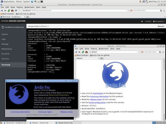Click Home icon in About: window
Image resolution: width=166 pixels, height=124 pixels.
(87, 52)
